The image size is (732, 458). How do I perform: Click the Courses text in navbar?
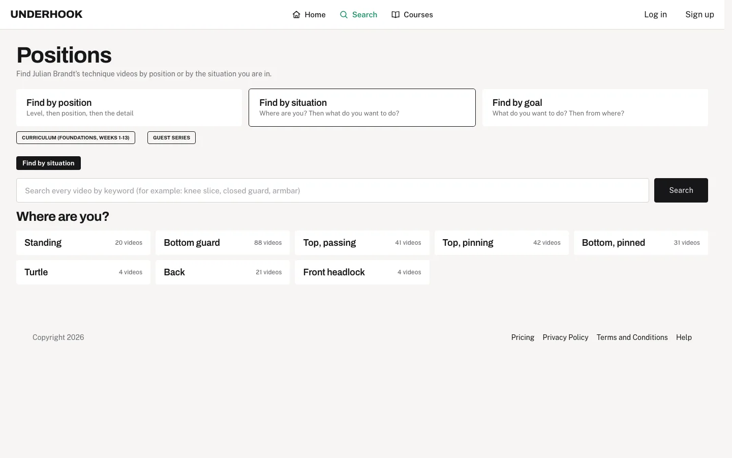[418, 15]
